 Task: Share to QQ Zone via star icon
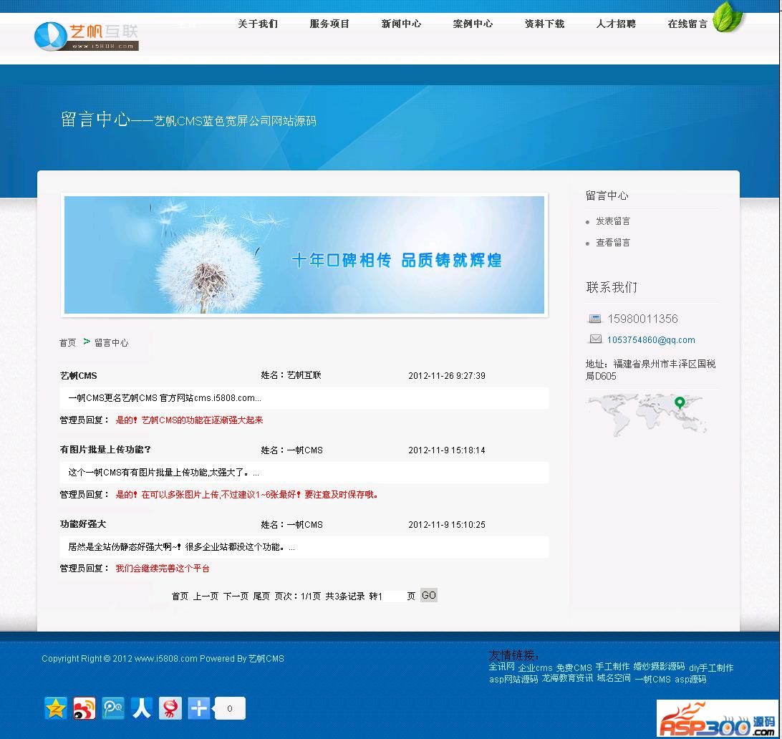pyautogui.click(x=55, y=708)
